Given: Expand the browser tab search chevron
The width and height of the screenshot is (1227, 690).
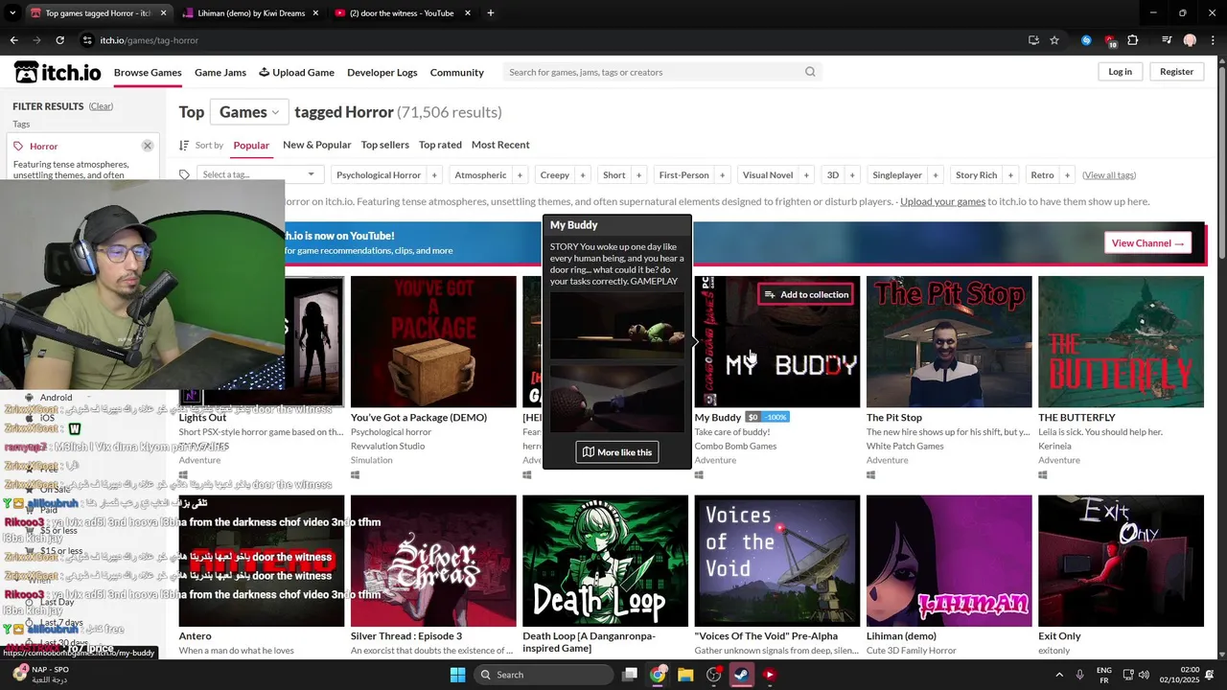Looking at the screenshot, I should coord(12,13).
